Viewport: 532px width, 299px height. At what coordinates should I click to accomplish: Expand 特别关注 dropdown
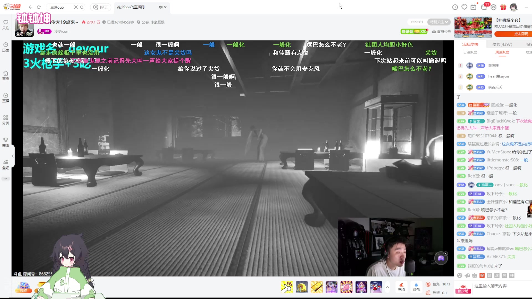(439, 22)
